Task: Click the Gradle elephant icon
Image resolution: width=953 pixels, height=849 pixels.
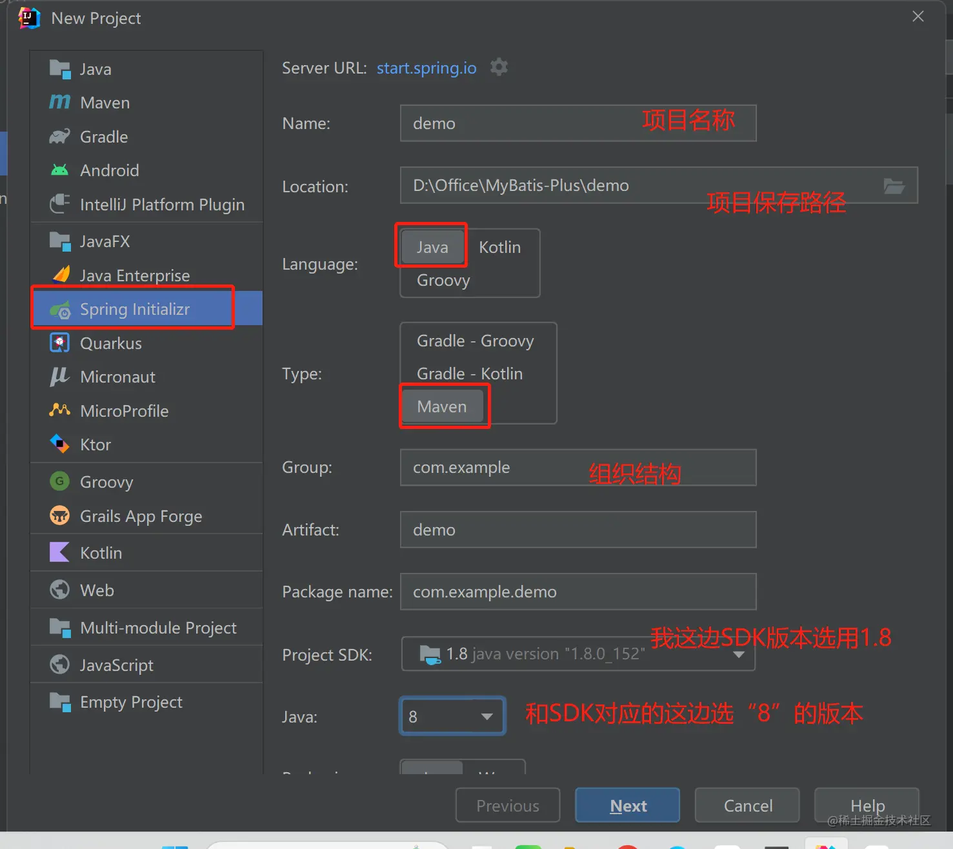Action: 60,137
